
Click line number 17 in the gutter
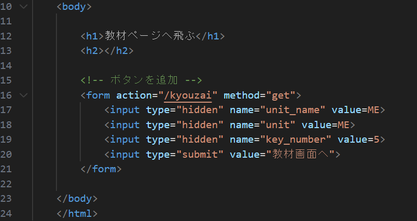coord(7,110)
